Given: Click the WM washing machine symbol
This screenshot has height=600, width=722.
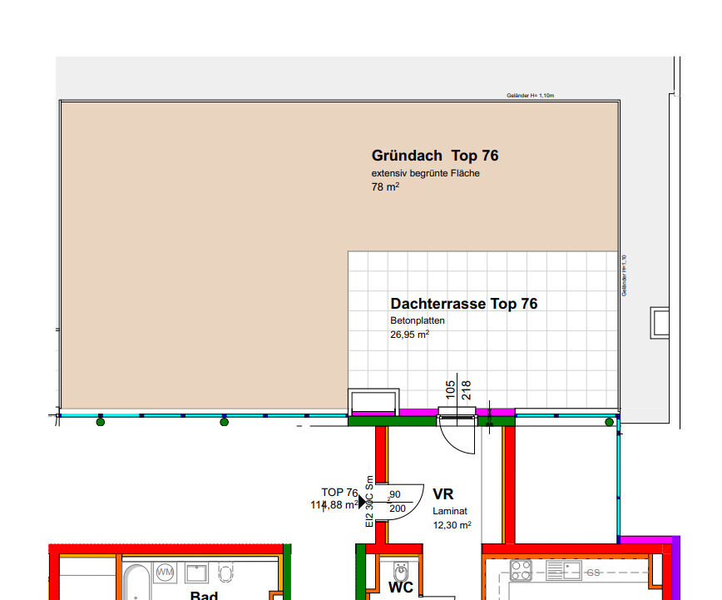Looking at the screenshot, I should pos(166,573).
